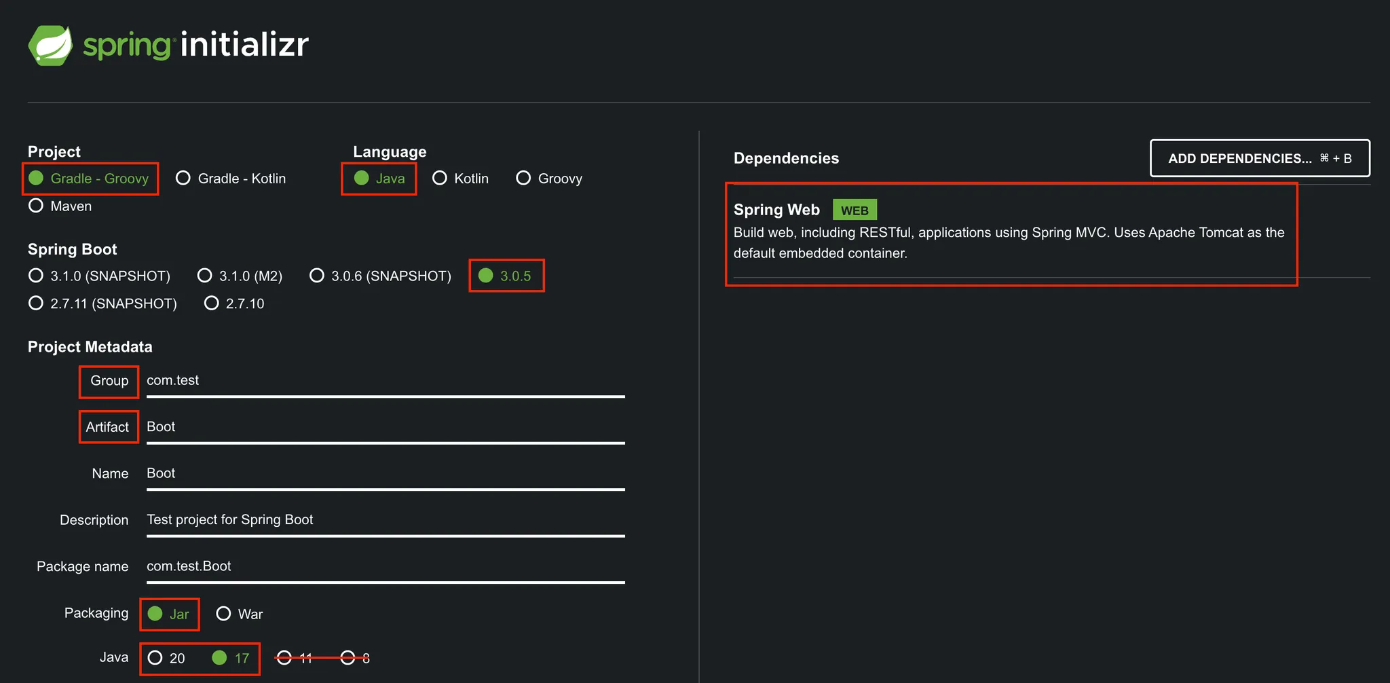1390x683 pixels.
Task: Select Java version 17
Action: click(x=231, y=658)
